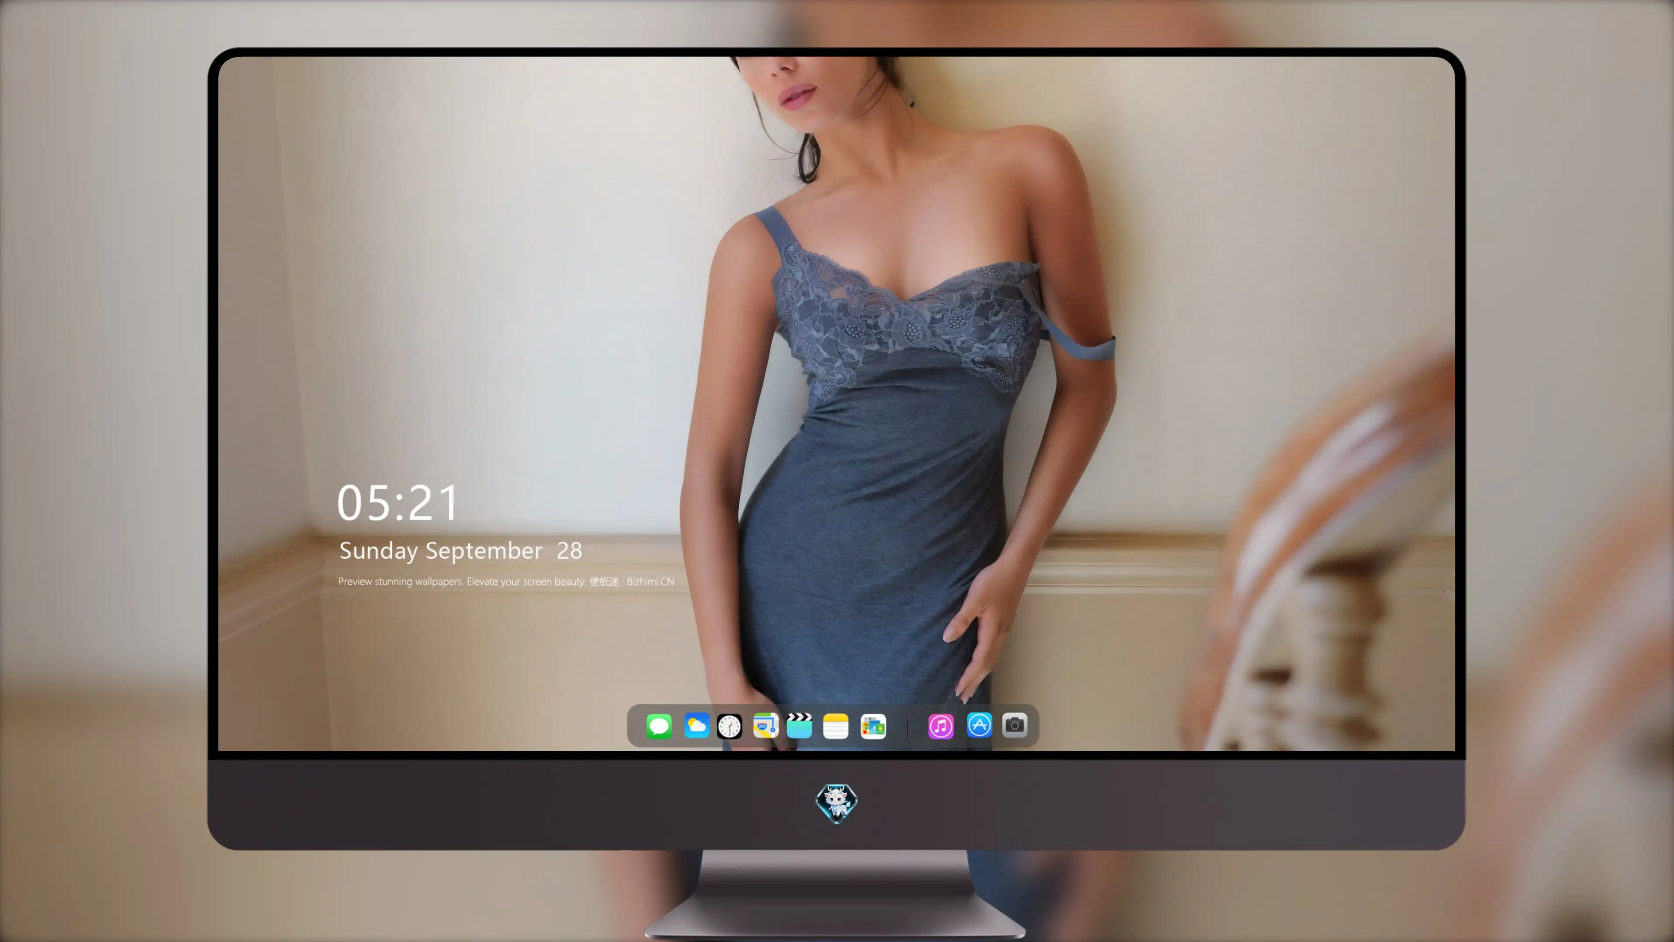
Task: Click the 'Preview stunning wallpapers' caption text
Action: (506, 581)
